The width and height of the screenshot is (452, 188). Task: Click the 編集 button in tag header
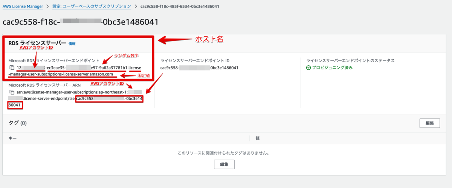(430, 123)
